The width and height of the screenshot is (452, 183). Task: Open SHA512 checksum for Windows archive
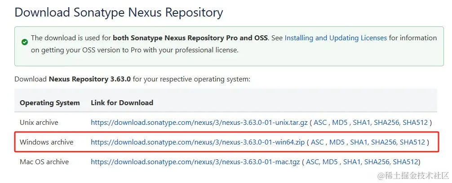412,142
